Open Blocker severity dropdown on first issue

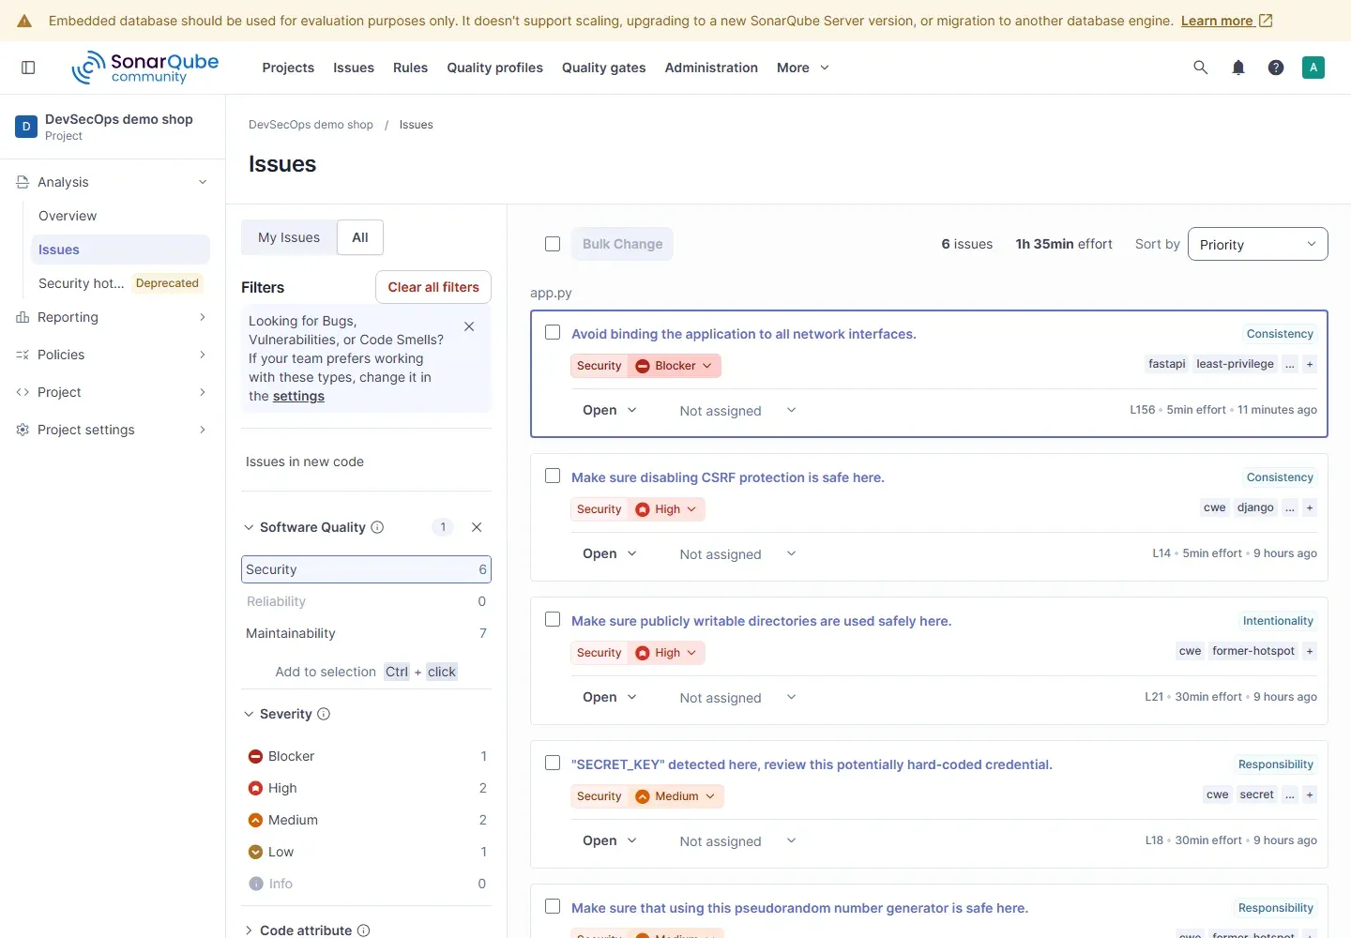coord(674,366)
